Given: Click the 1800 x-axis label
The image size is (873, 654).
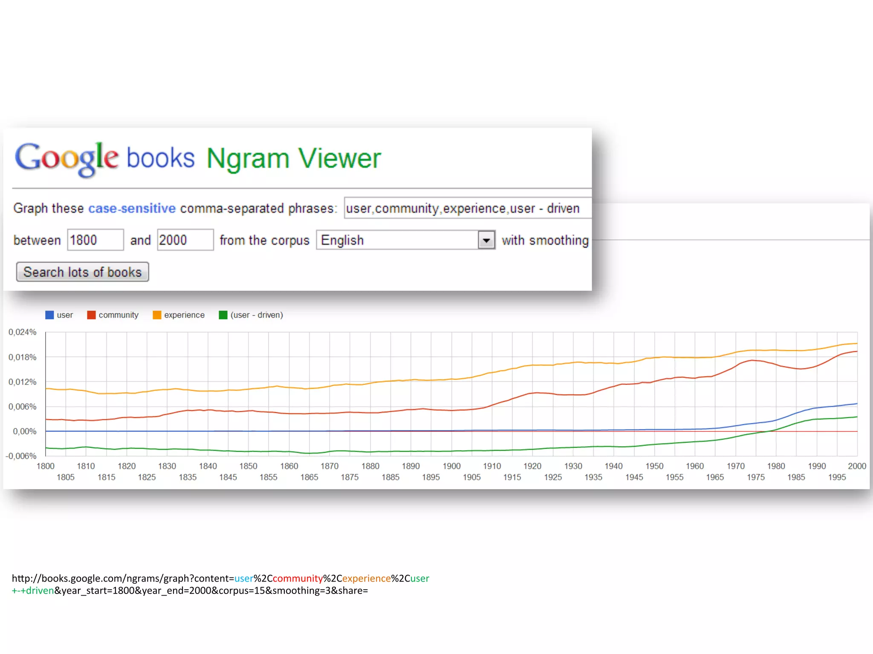Looking at the screenshot, I should [46, 466].
